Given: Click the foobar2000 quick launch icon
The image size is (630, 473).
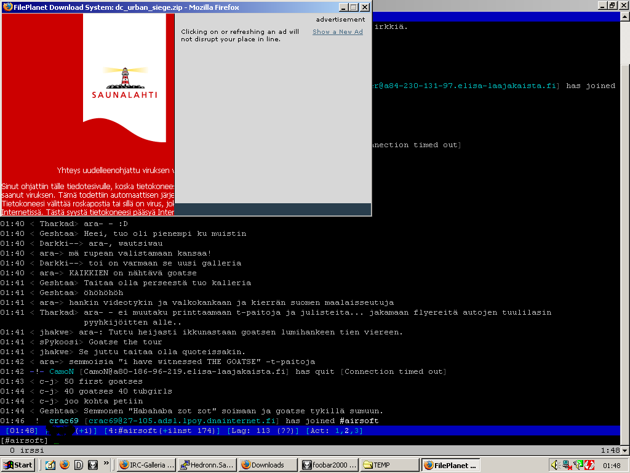Looking at the screenshot, I should tap(93, 465).
